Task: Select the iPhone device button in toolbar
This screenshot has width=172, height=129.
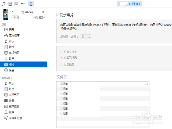Action: [31, 4]
